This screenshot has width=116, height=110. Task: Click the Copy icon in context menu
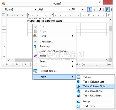click(35, 31)
